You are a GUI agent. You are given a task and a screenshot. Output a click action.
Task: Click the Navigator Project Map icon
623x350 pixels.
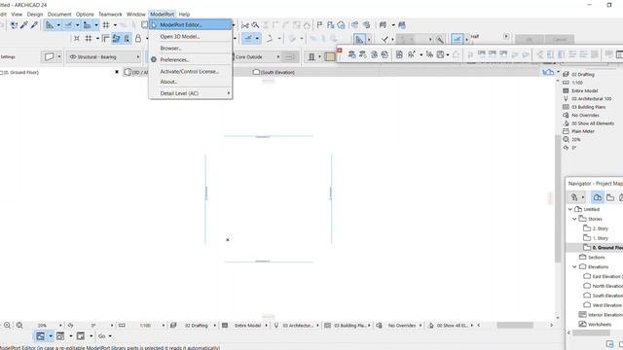tap(597, 197)
